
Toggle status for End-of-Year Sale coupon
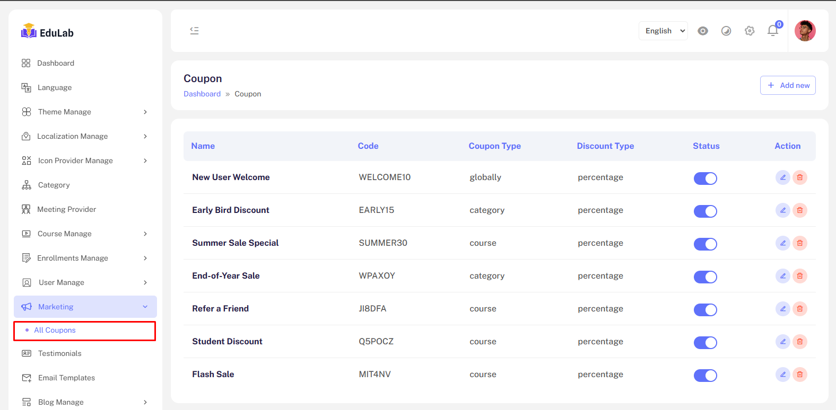coord(705,277)
